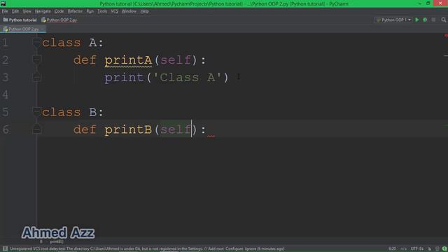Collapse the printA method fold marker
This screenshot has width=448, height=252.
(x=36, y=59)
